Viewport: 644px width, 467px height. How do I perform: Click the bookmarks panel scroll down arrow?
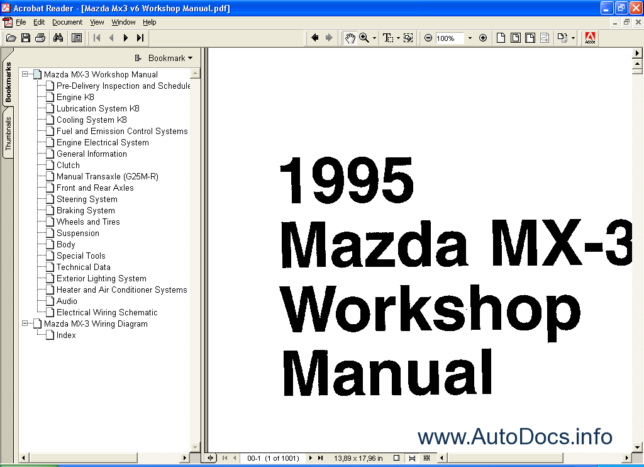[195, 447]
